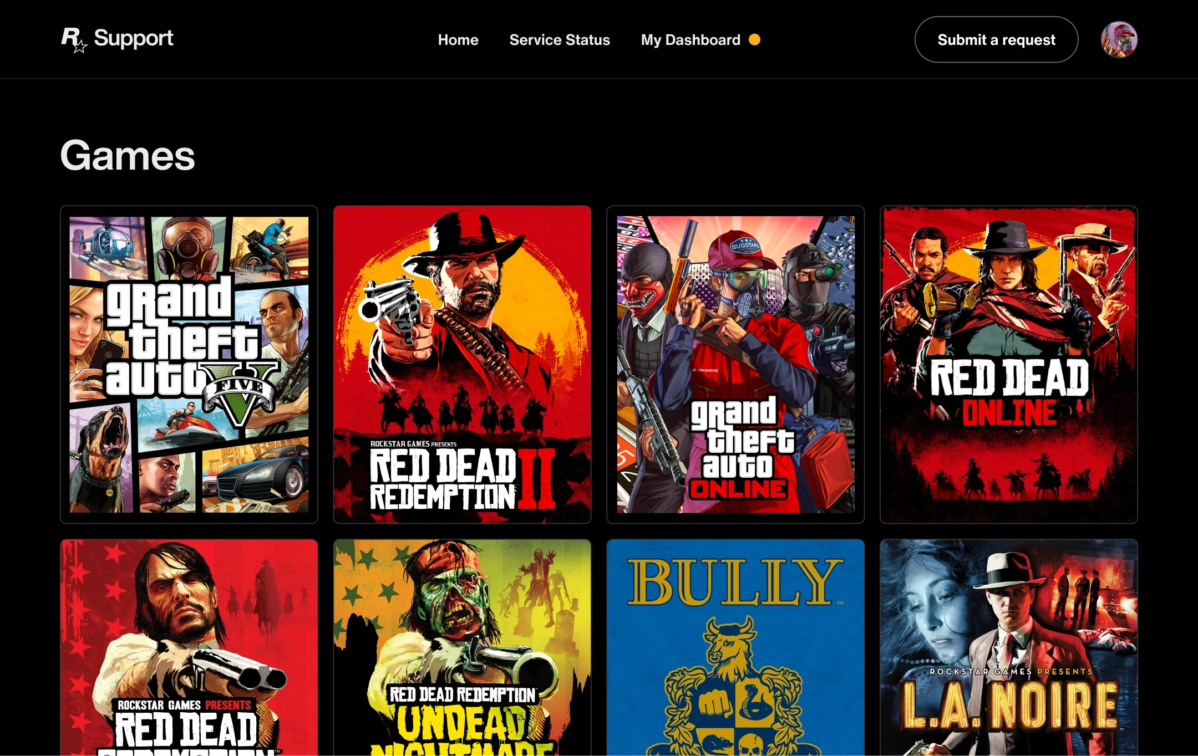This screenshot has height=756, width=1198.
Task: Open the L.A. Noire game card
Action: coord(1008,647)
